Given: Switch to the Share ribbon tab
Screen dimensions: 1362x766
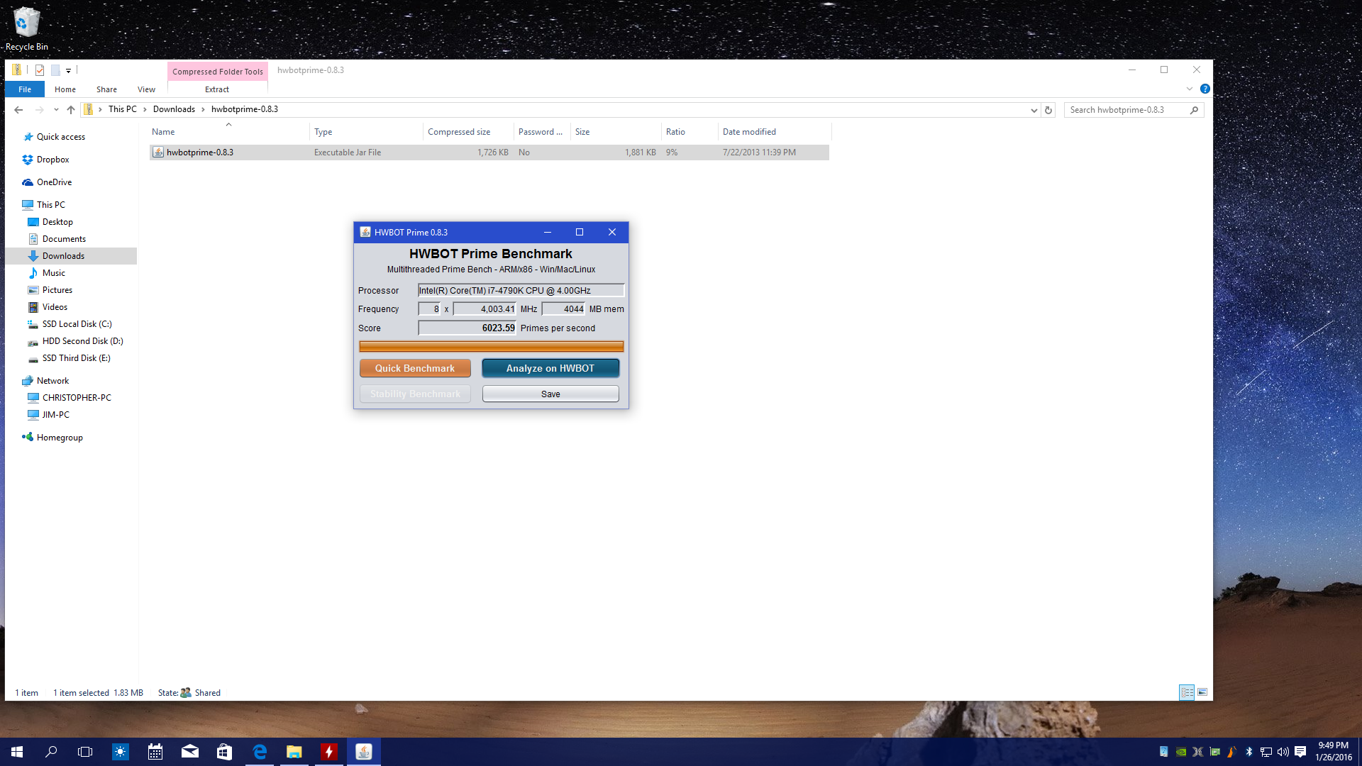Looking at the screenshot, I should click(106, 89).
